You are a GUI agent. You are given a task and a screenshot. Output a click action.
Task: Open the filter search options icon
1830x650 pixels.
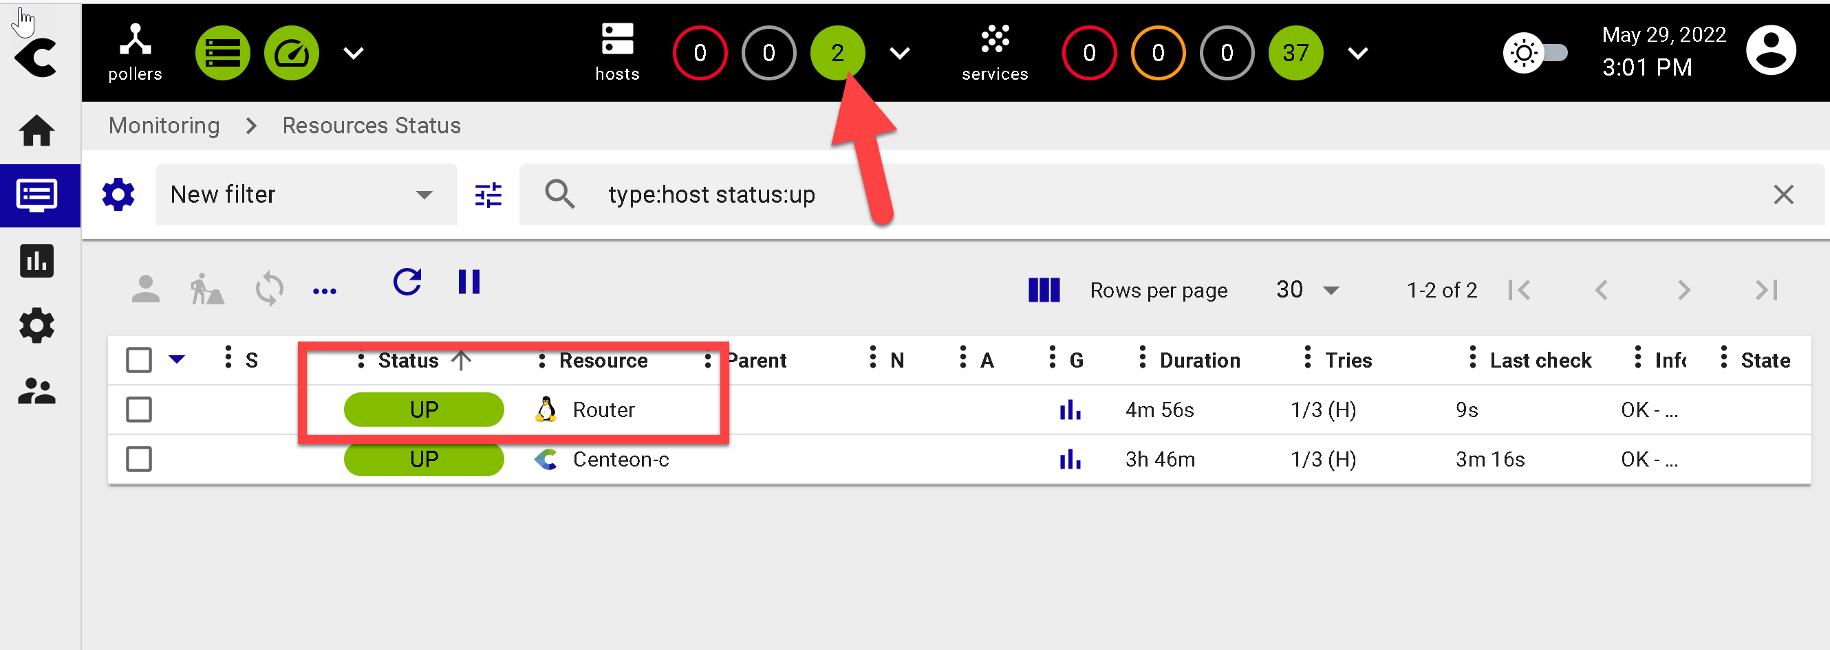488,195
